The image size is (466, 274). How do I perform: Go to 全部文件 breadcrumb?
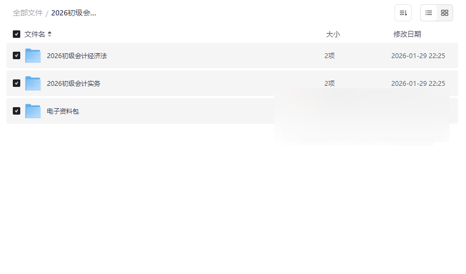tap(28, 13)
